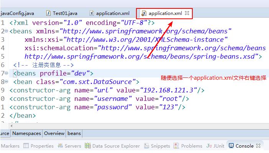269x153 pixels.
Task: Switch to the Namespaces editor tab
Action: pyautogui.click(x=26, y=133)
